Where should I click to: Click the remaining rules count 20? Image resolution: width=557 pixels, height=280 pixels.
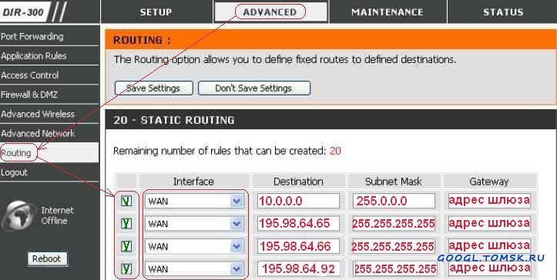point(335,152)
